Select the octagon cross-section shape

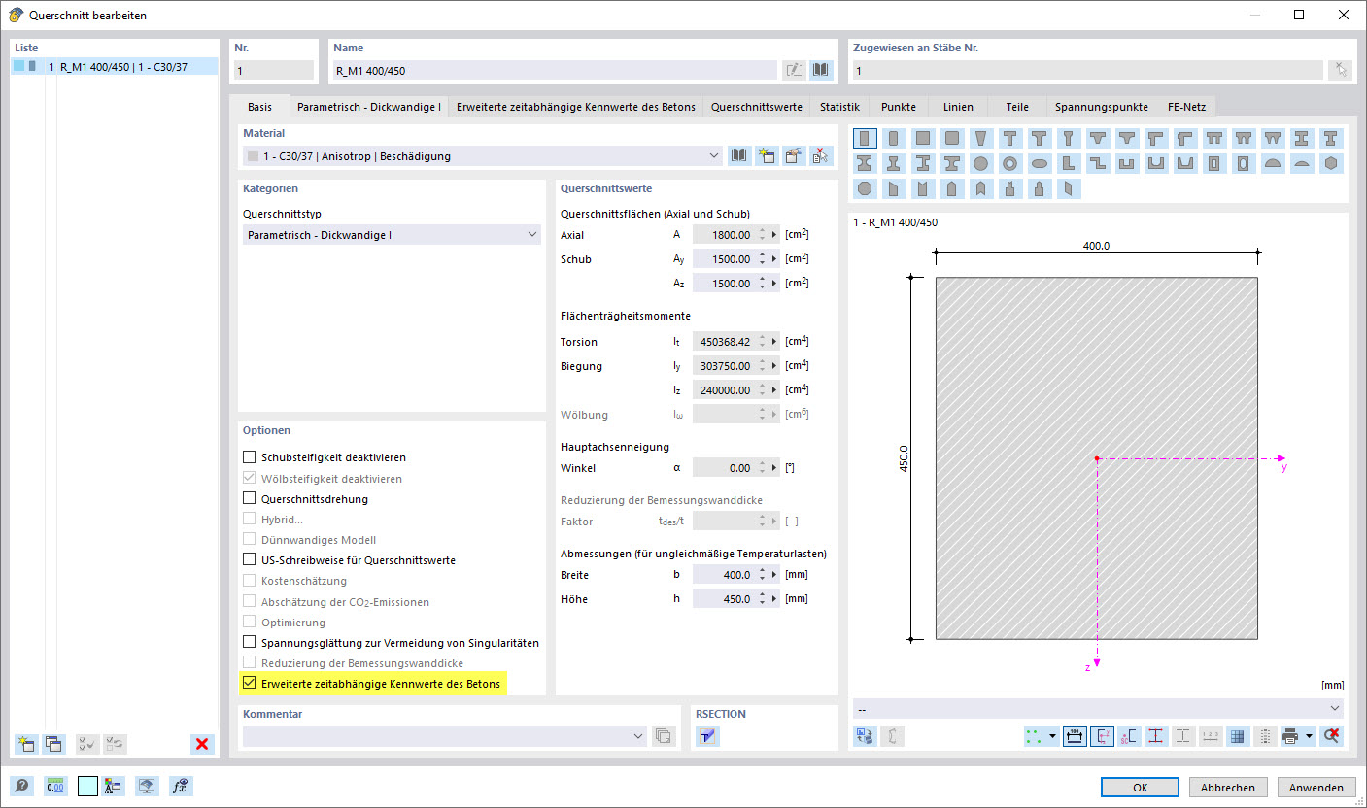click(x=865, y=188)
